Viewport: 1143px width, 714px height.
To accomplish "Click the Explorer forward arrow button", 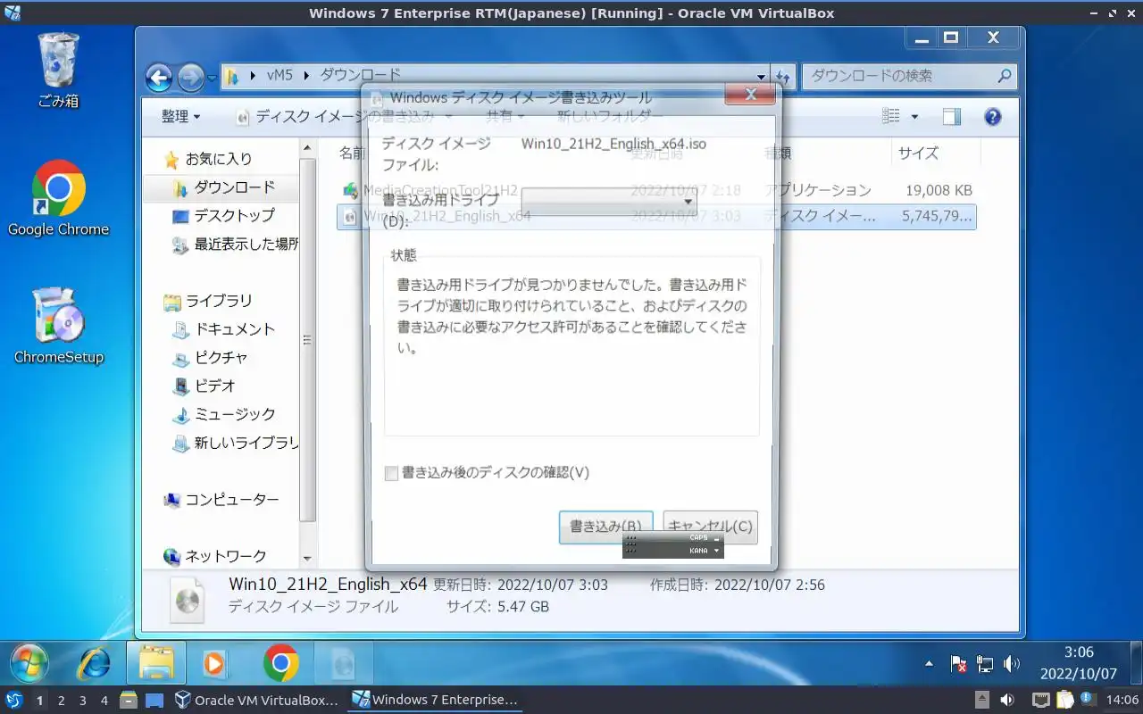I will pyautogui.click(x=190, y=78).
